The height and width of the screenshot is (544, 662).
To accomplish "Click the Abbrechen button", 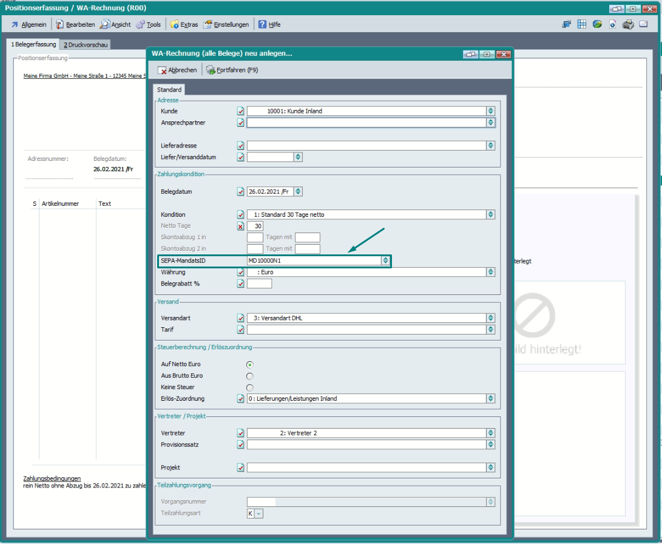I will 177,70.
